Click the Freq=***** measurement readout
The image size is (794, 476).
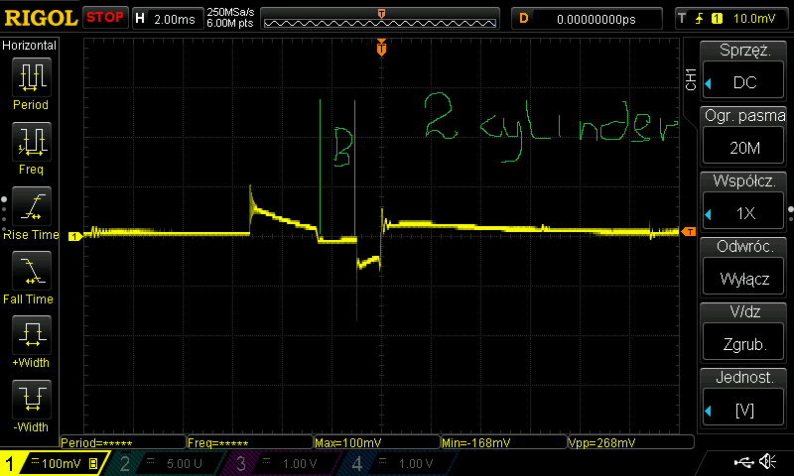250,442
